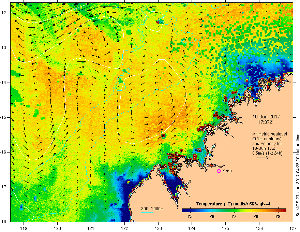Click the green section of the colorbar near 27
The height and width of the screenshot is (232, 300).
(x=234, y=210)
